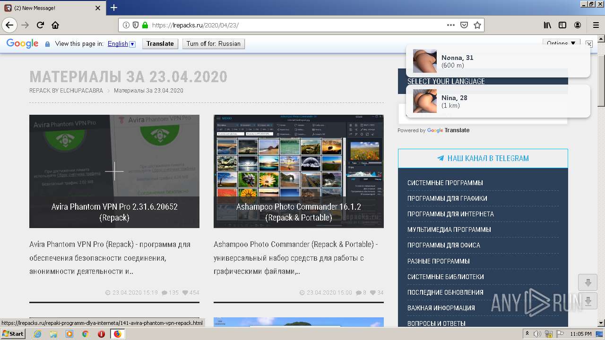Open the translate bar Options dropdown
The width and height of the screenshot is (605, 340).
[x=562, y=43]
